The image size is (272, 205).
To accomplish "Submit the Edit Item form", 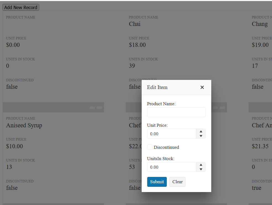I will point(157,182).
